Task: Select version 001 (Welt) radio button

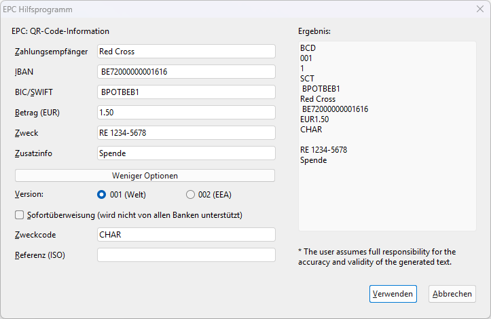Action: click(x=101, y=195)
